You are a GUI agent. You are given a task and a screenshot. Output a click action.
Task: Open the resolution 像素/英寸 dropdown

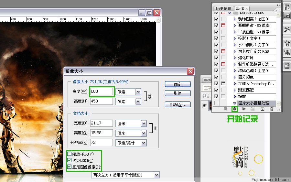tap(144, 143)
